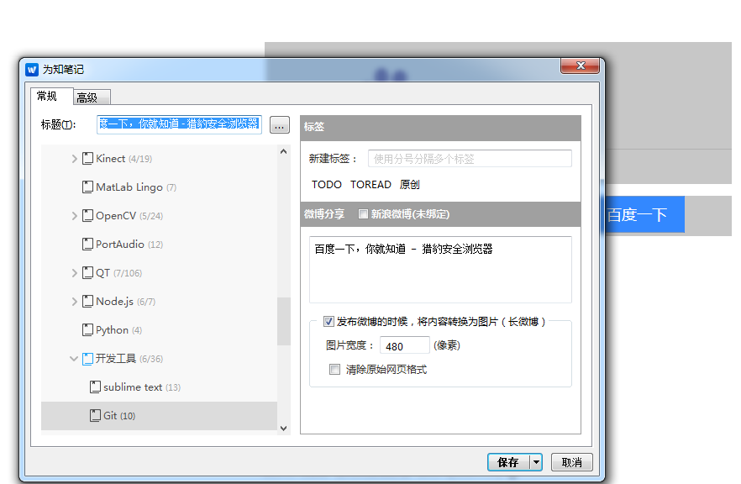Click the 新建标签 input field
Viewport: 741px width, 484px height.
469,159
